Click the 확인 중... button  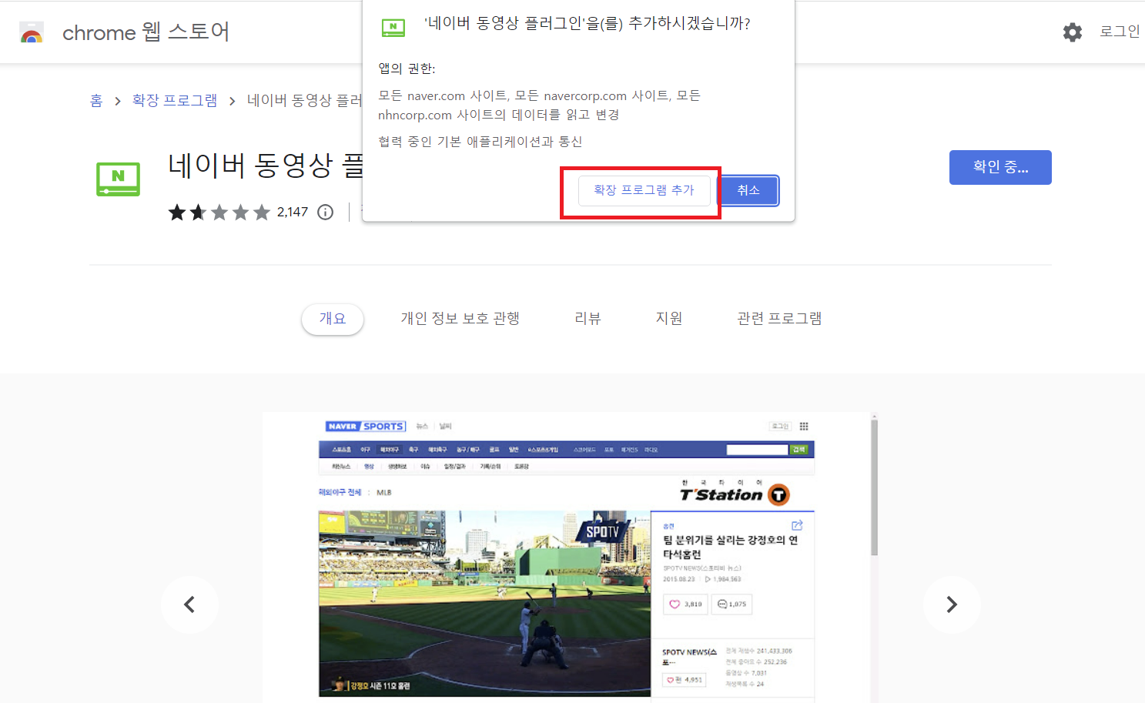click(1000, 167)
